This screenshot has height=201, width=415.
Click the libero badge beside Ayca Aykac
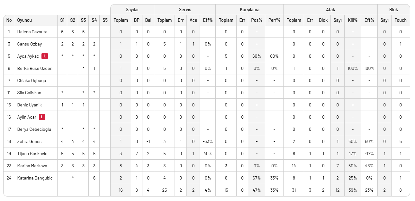point(45,56)
